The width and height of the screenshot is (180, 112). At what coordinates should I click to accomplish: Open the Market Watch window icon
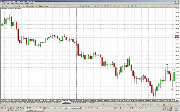tap(11, 6)
